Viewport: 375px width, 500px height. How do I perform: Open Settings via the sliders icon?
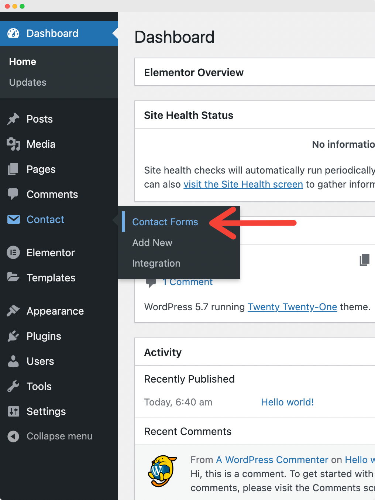pyautogui.click(x=13, y=411)
